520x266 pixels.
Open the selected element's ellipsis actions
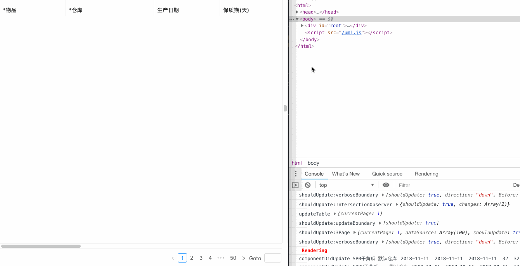coord(291,19)
